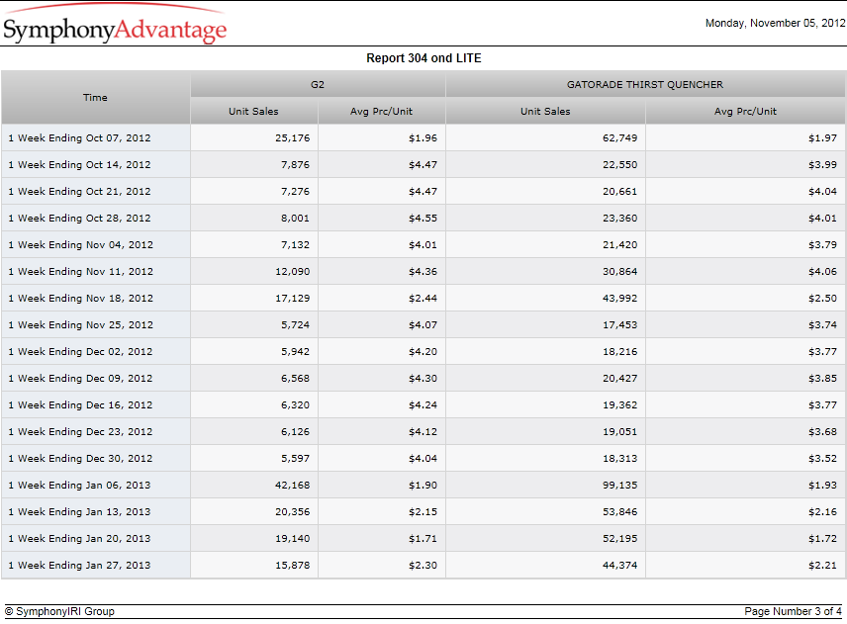Select row 1 Week Ending Oct 07, 2012

[x=423, y=137]
